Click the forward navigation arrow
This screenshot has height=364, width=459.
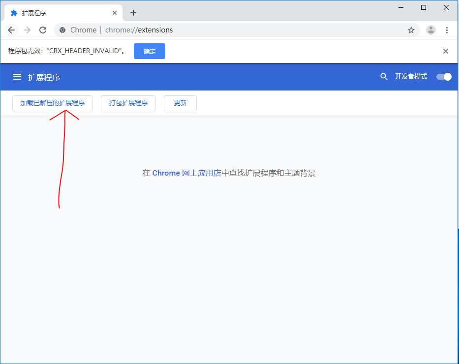coord(27,30)
